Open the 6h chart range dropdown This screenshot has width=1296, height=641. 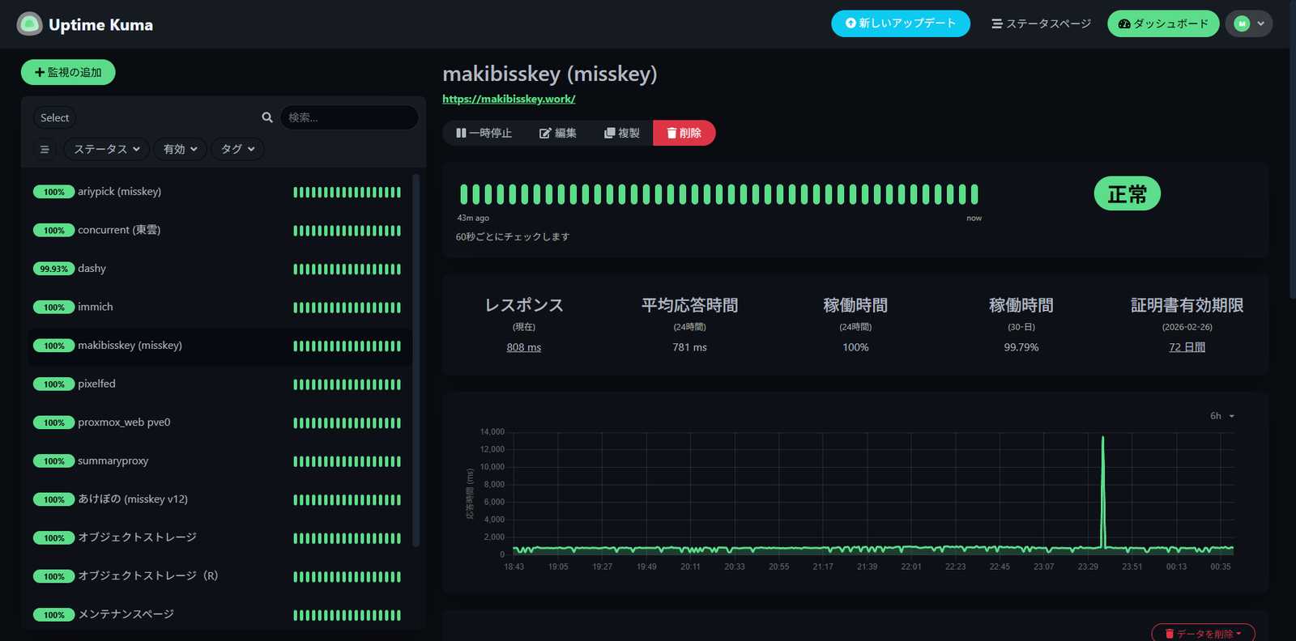(1221, 416)
